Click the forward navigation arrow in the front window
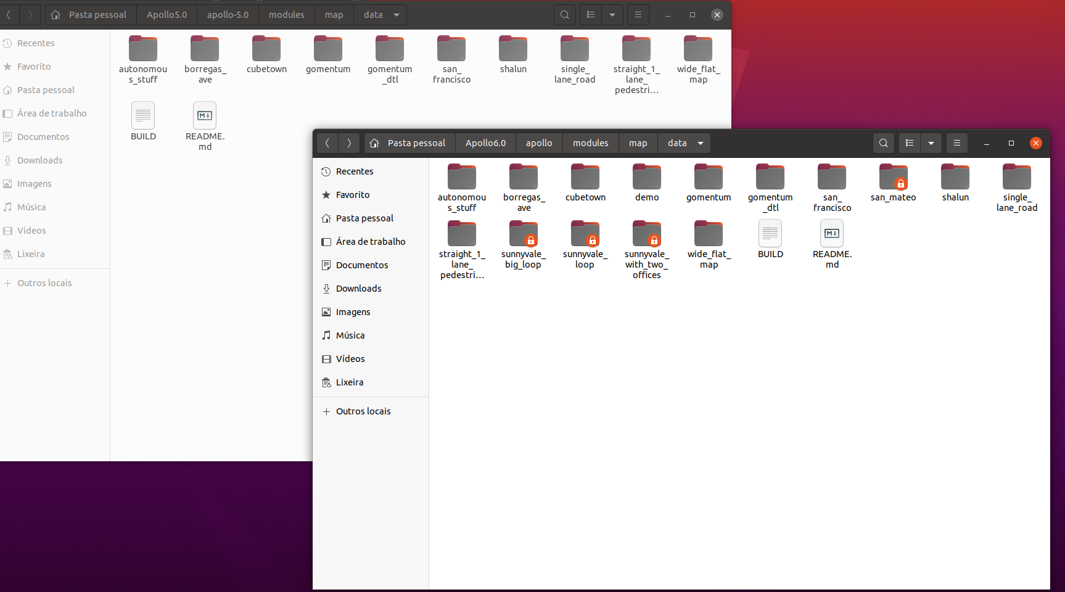The width and height of the screenshot is (1065, 592). (x=348, y=142)
